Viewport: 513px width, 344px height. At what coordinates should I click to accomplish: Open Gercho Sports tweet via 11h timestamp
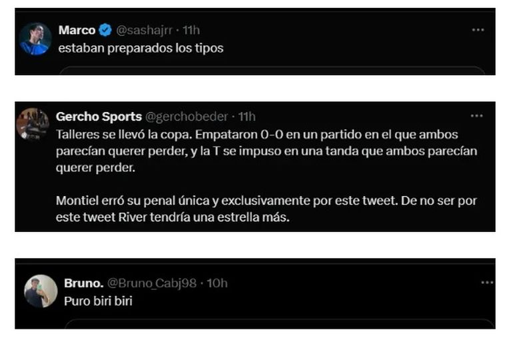[x=247, y=117]
